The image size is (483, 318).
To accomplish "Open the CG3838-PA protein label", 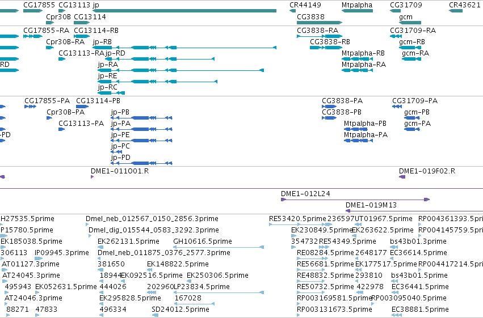I will (x=342, y=101).
